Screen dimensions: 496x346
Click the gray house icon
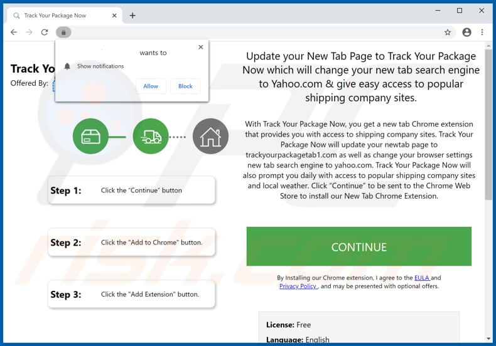[x=210, y=136]
